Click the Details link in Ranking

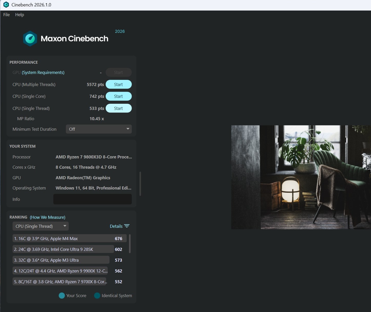click(116, 226)
